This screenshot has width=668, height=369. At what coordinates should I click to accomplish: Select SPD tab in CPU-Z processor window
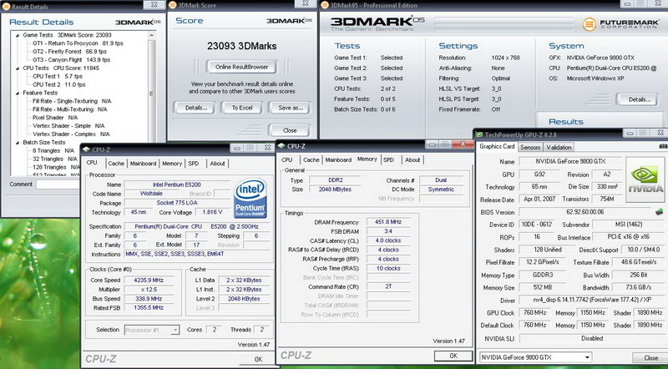coord(194,163)
